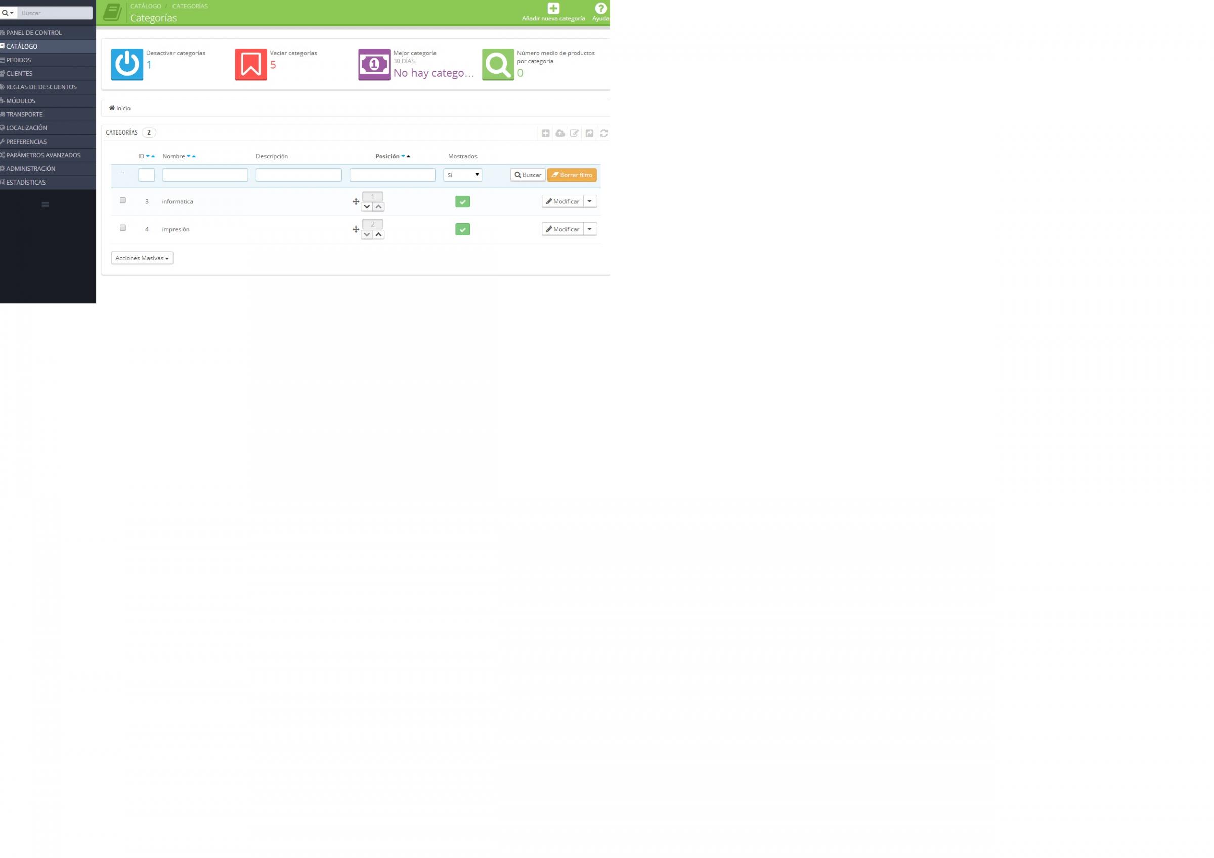
Task: Open the Módulos sidebar menu
Action: (x=21, y=101)
